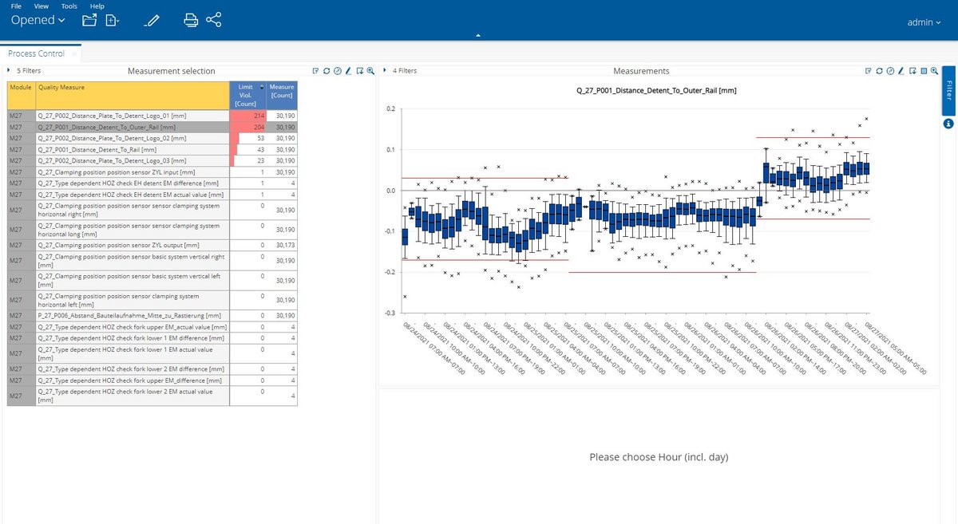Image resolution: width=958 pixels, height=524 pixels.
Task: Open folder icon in top toolbar
Action: (x=89, y=21)
